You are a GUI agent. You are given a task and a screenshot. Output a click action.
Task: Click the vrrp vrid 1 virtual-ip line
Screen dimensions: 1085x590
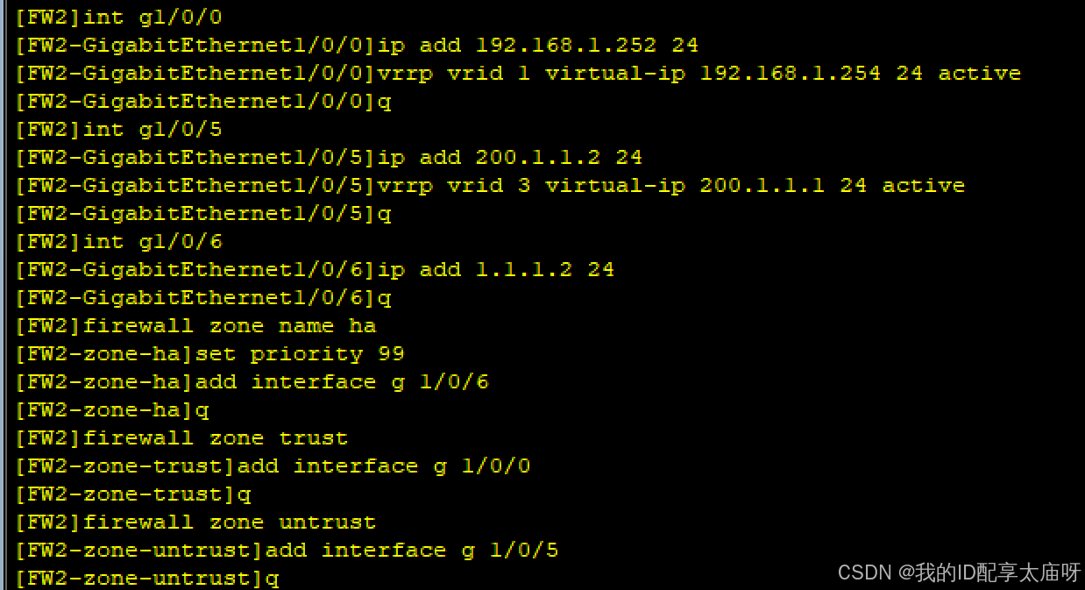(518, 74)
